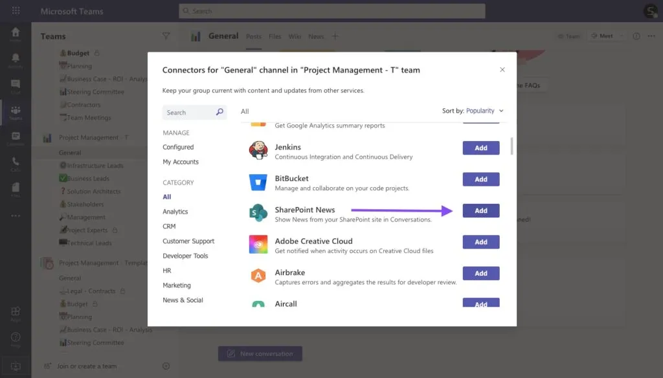
Task: Click the SharePoint News logo icon
Action: click(x=258, y=213)
